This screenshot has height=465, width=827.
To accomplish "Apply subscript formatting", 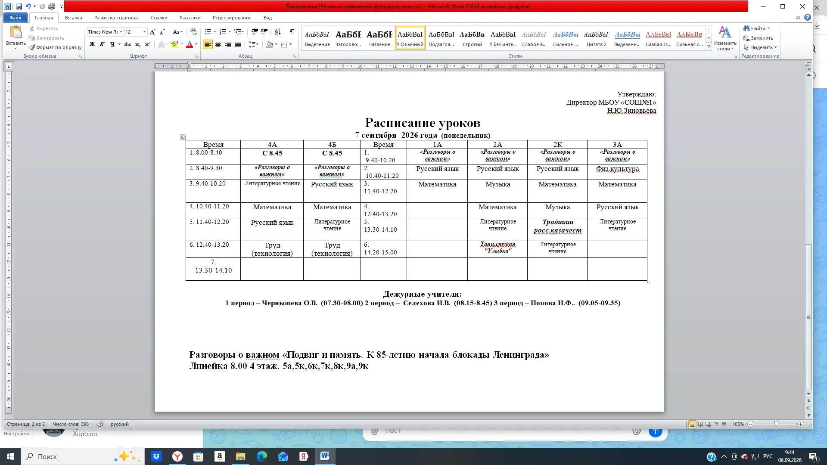I will tap(137, 44).
